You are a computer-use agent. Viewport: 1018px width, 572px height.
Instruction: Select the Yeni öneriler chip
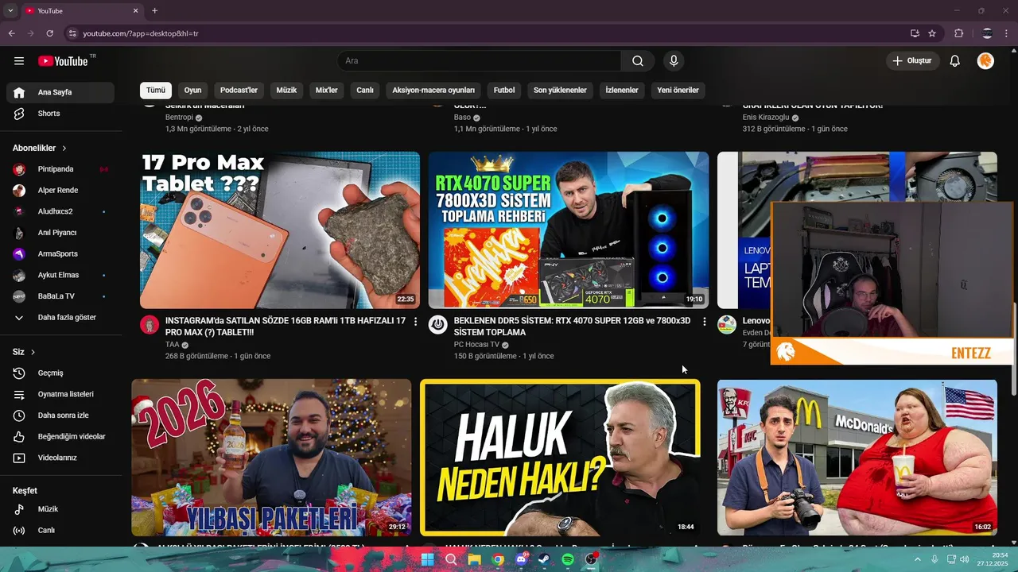point(678,91)
